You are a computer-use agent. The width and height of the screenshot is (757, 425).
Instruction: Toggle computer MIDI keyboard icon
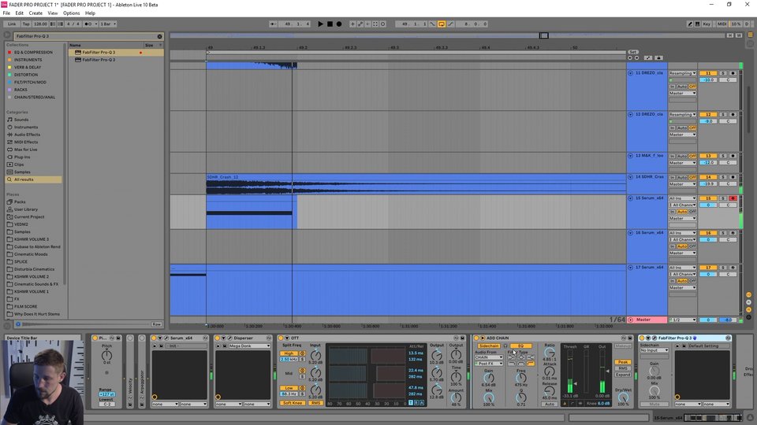coord(698,24)
